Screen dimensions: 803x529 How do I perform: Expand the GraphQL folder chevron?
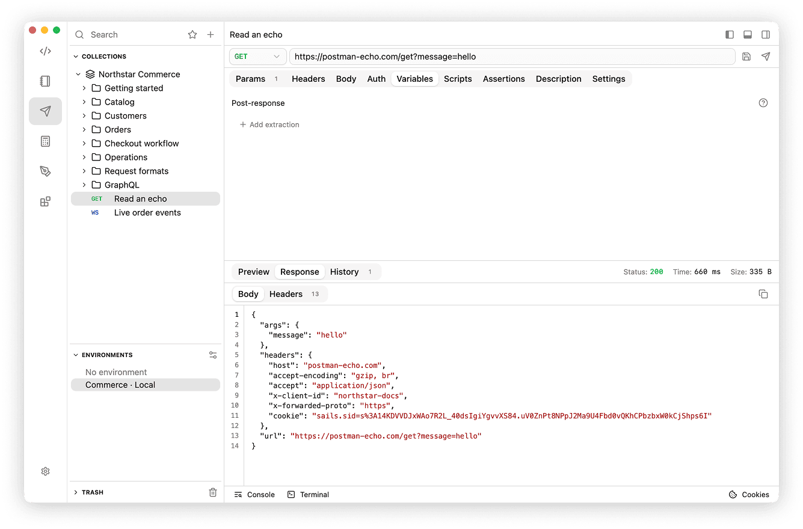click(x=84, y=185)
